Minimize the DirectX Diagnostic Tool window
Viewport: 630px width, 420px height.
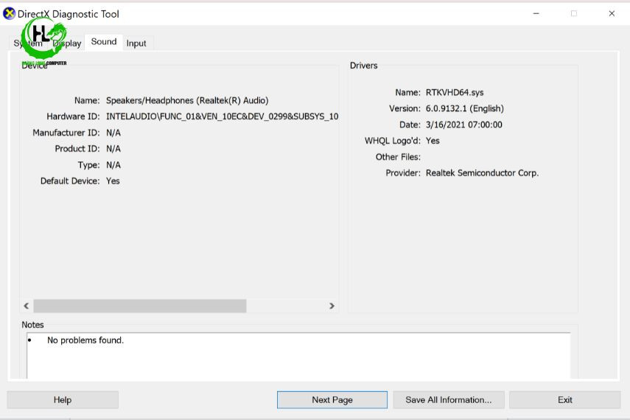[x=536, y=14]
